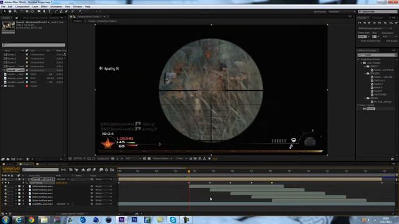
Task: Toggle audio for layer 7 in timeline
Action: click(6, 203)
